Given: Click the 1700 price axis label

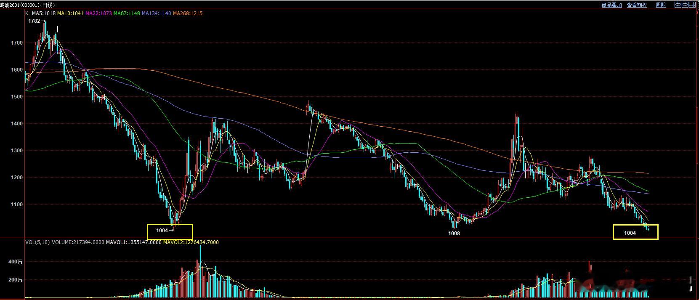Looking at the screenshot, I should [17, 43].
